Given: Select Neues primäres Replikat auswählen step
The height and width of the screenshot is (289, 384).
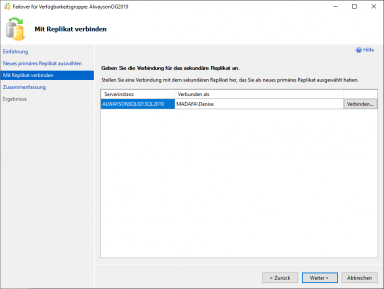Looking at the screenshot, I should click(42, 63).
